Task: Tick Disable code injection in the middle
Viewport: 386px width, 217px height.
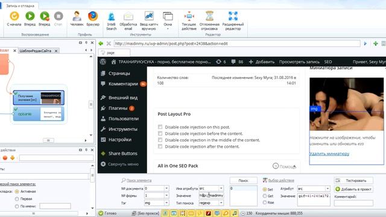Action: tap(160, 140)
